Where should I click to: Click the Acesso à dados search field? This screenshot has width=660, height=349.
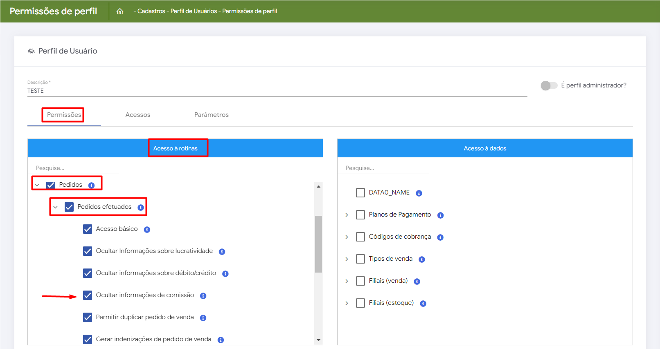tap(383, 168)
